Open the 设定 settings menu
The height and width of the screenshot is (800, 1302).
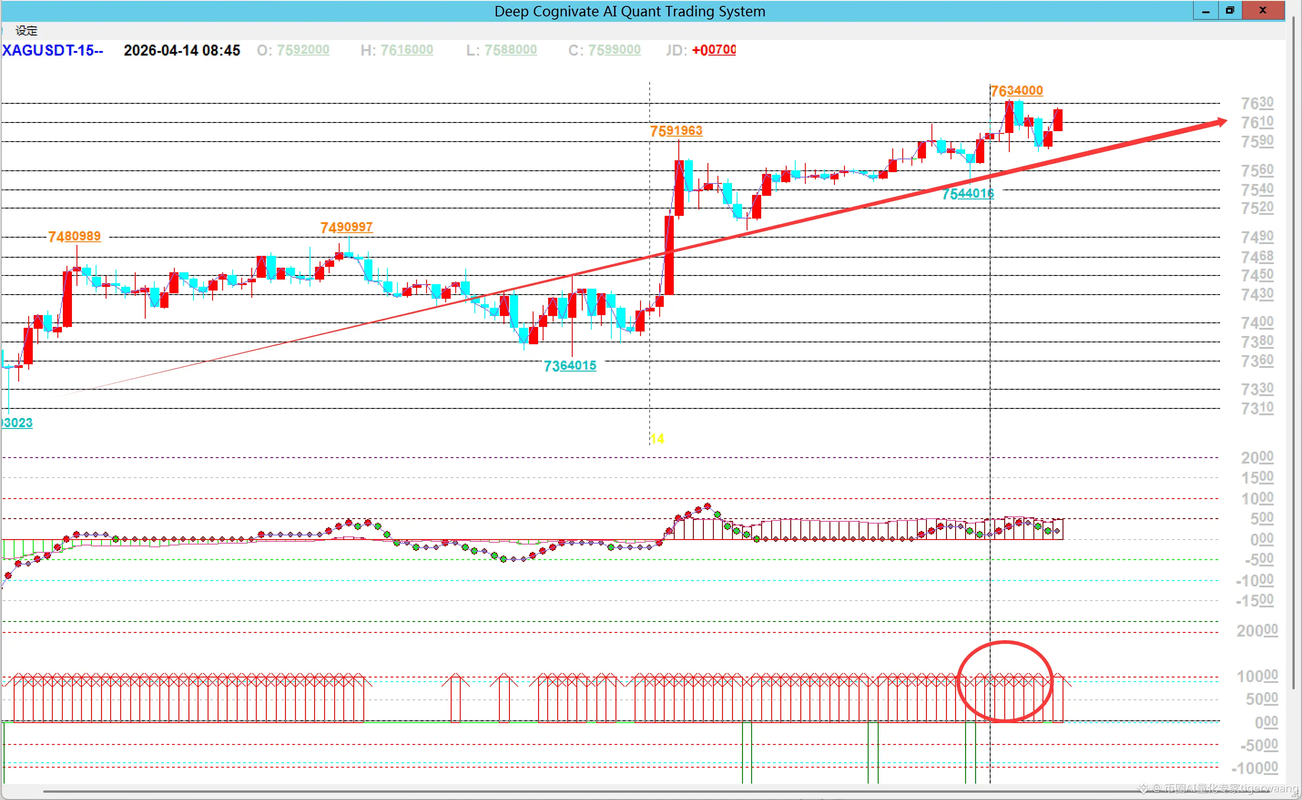tap(26, 31)
